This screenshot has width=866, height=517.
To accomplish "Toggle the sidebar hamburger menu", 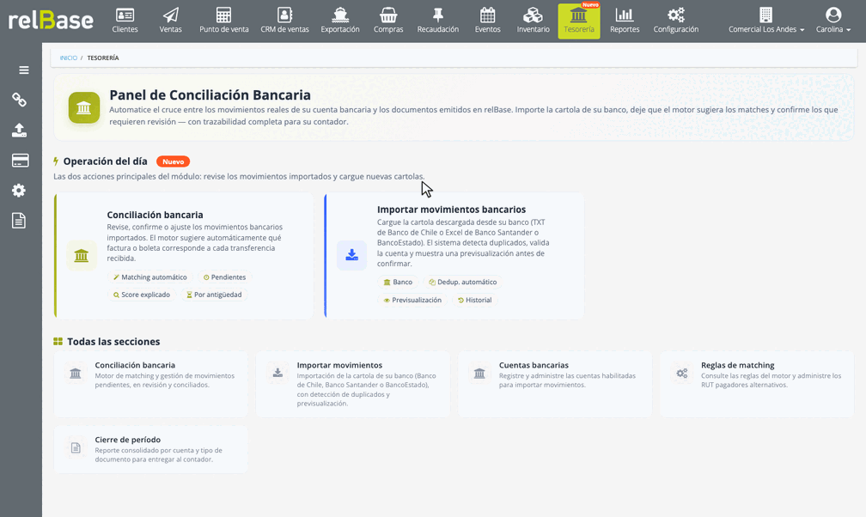I will pos(24,70).
